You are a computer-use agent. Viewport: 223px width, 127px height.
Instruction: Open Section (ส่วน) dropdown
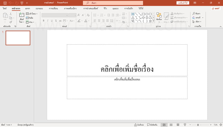click(30, 22)
